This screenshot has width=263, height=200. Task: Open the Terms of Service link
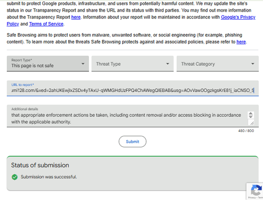[46, 24]
